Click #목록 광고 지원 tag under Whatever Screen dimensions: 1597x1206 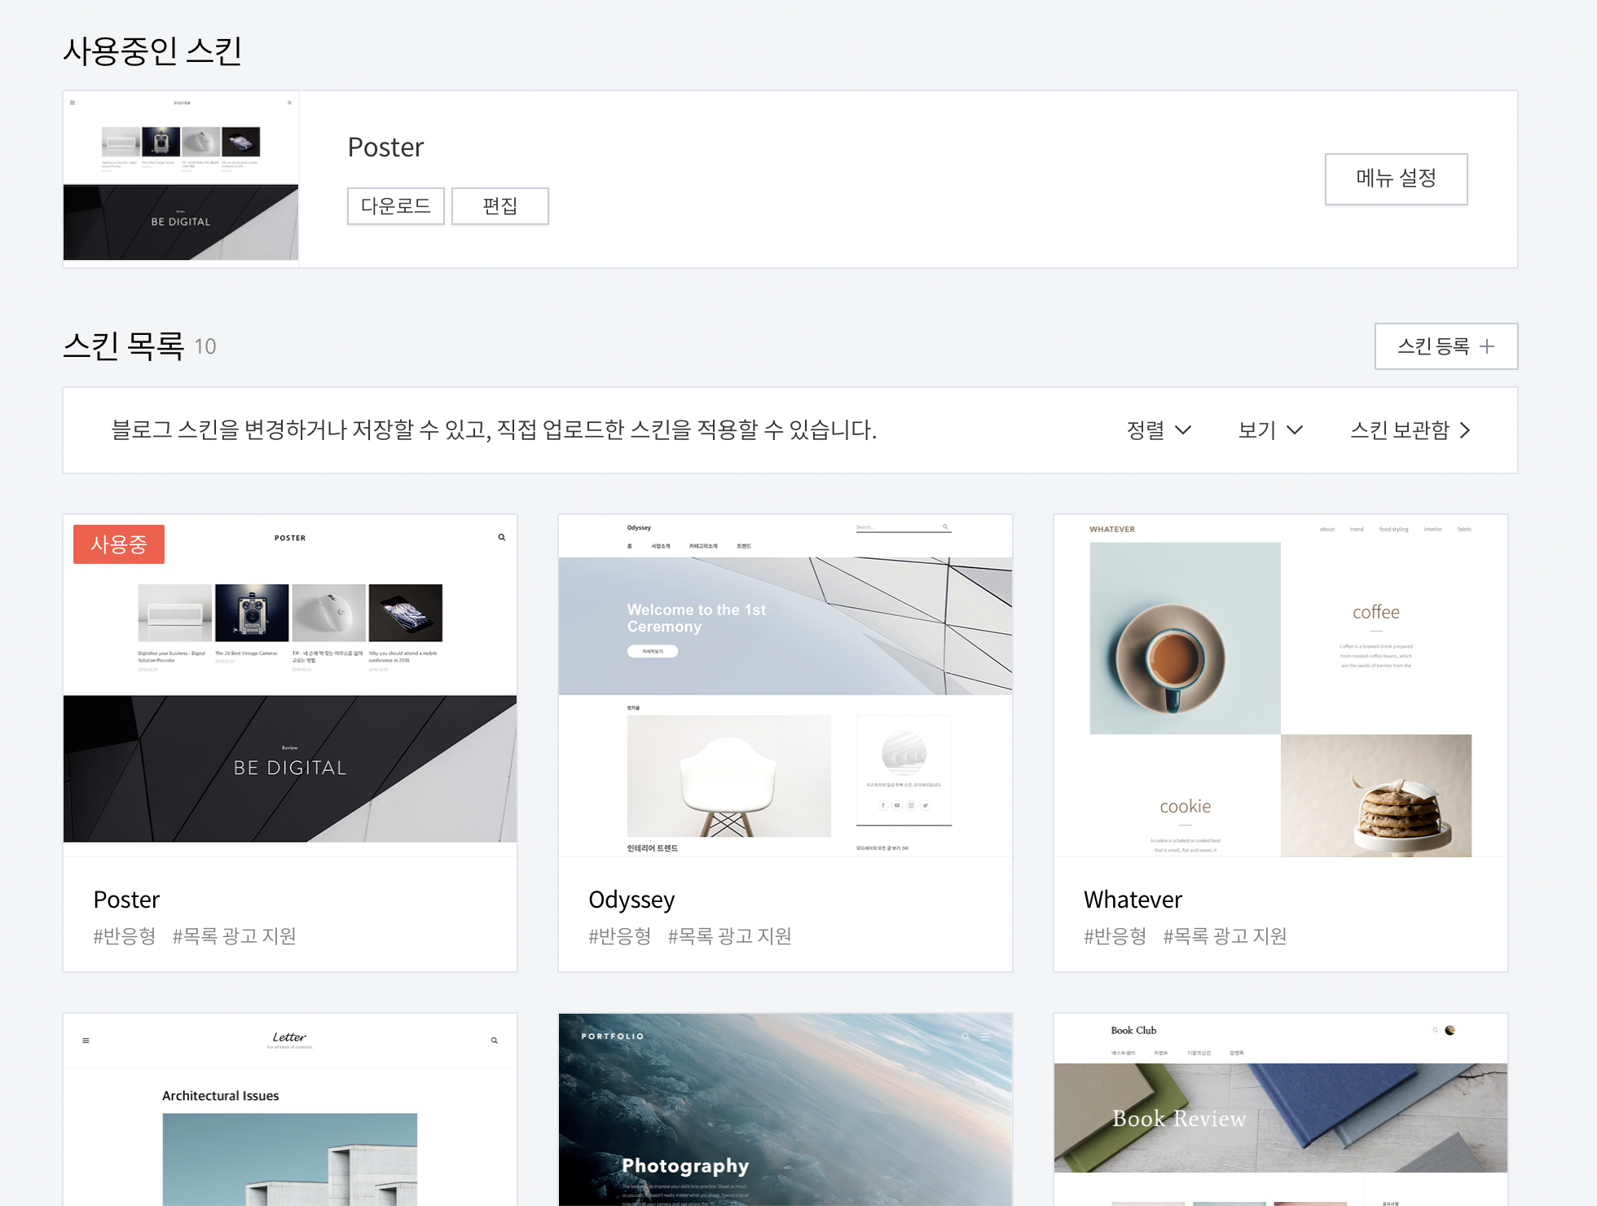click(x=1225, y=936)
